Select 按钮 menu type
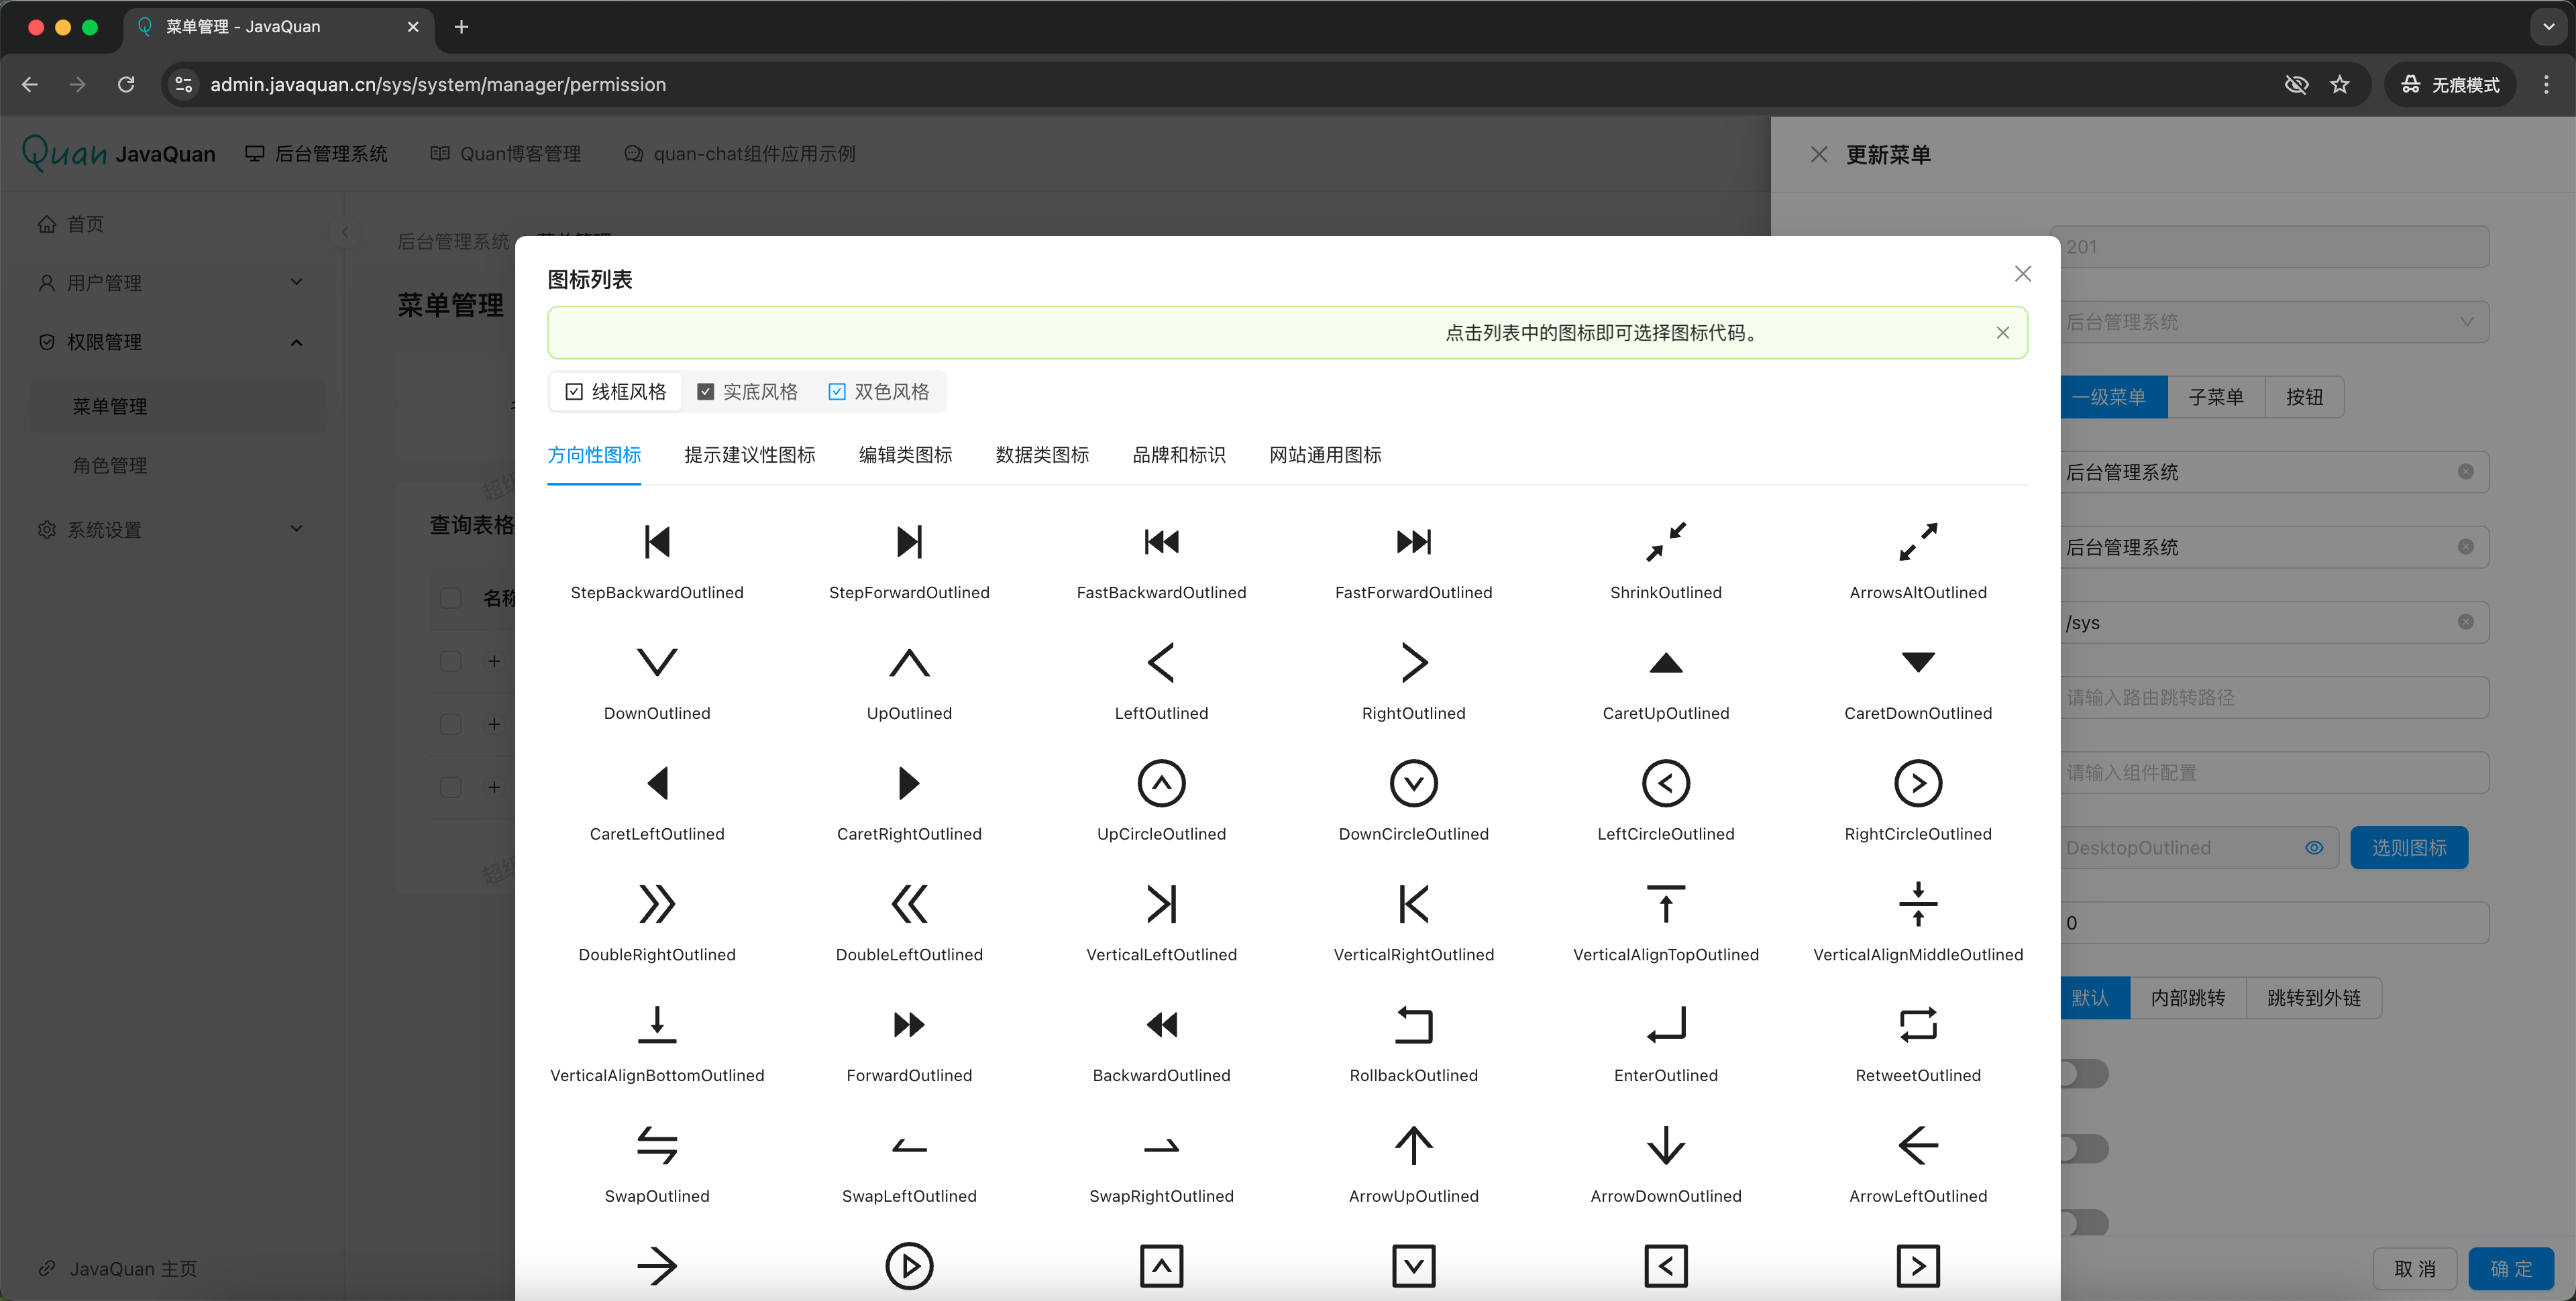This screenshot has width=2576, height=1301. pyautogui.click(x=2305, y=397)
